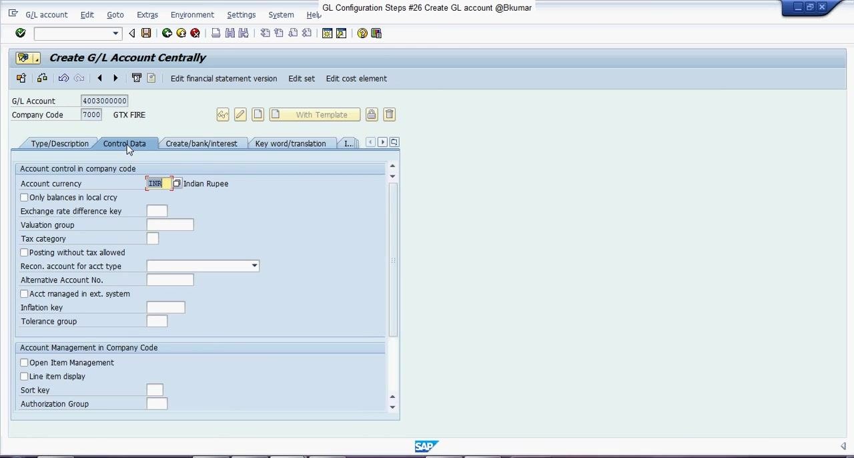Tick the Line item display checkbox
The height and width of the screenshot is (458, 854).
coord(24,377)
